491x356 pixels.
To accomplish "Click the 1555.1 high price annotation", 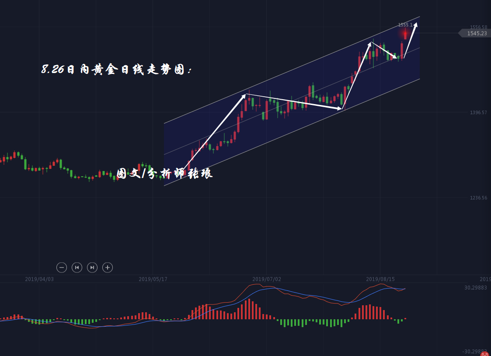I will click(x=405, y=25).
